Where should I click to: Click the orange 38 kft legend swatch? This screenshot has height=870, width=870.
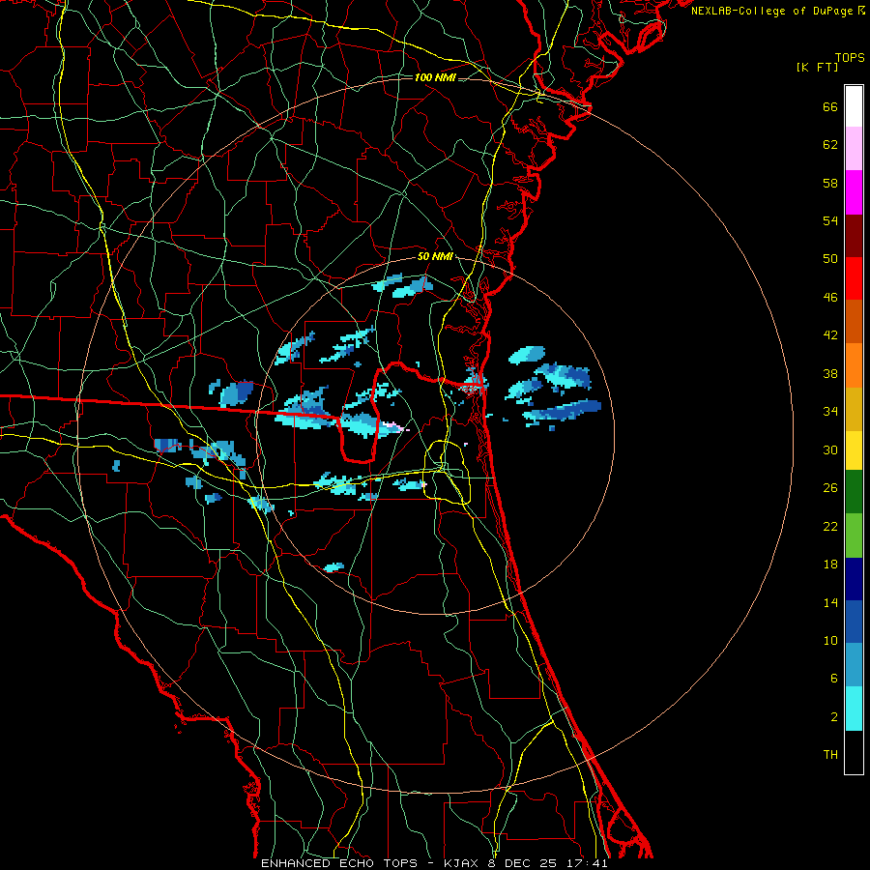854,365
